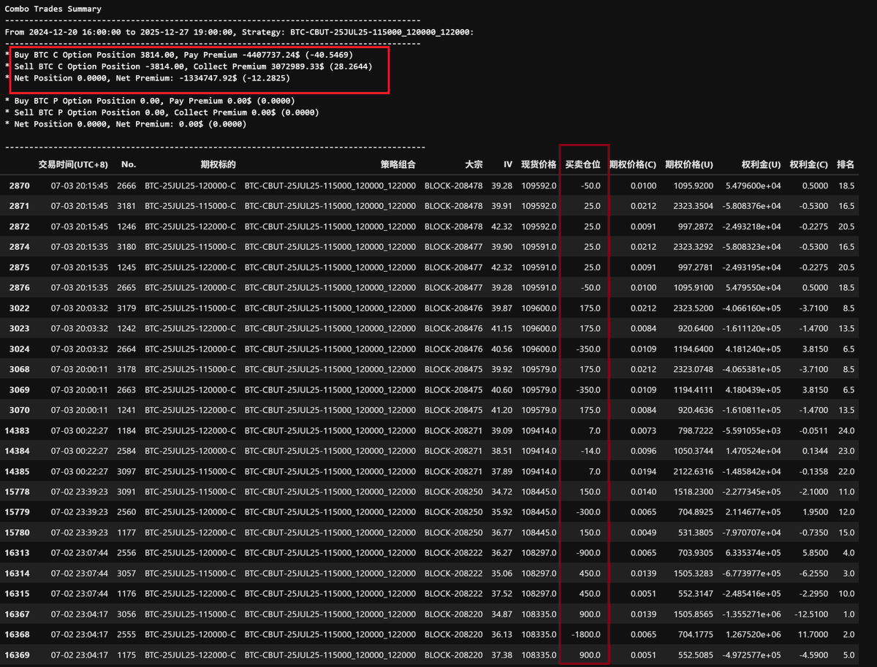Screen dimensions: 877x667
Task: Click No. value 3181
Action: click(x=126, y=207)
